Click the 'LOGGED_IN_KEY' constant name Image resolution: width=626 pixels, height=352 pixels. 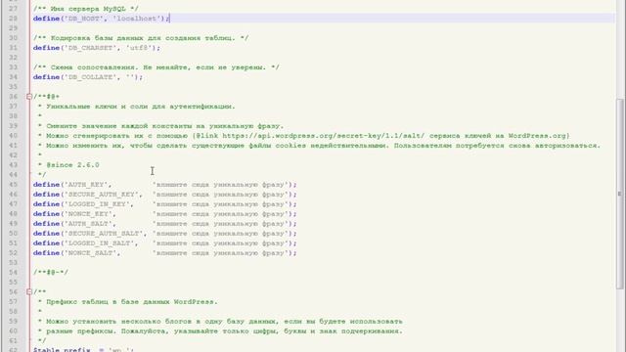(97, 204)
